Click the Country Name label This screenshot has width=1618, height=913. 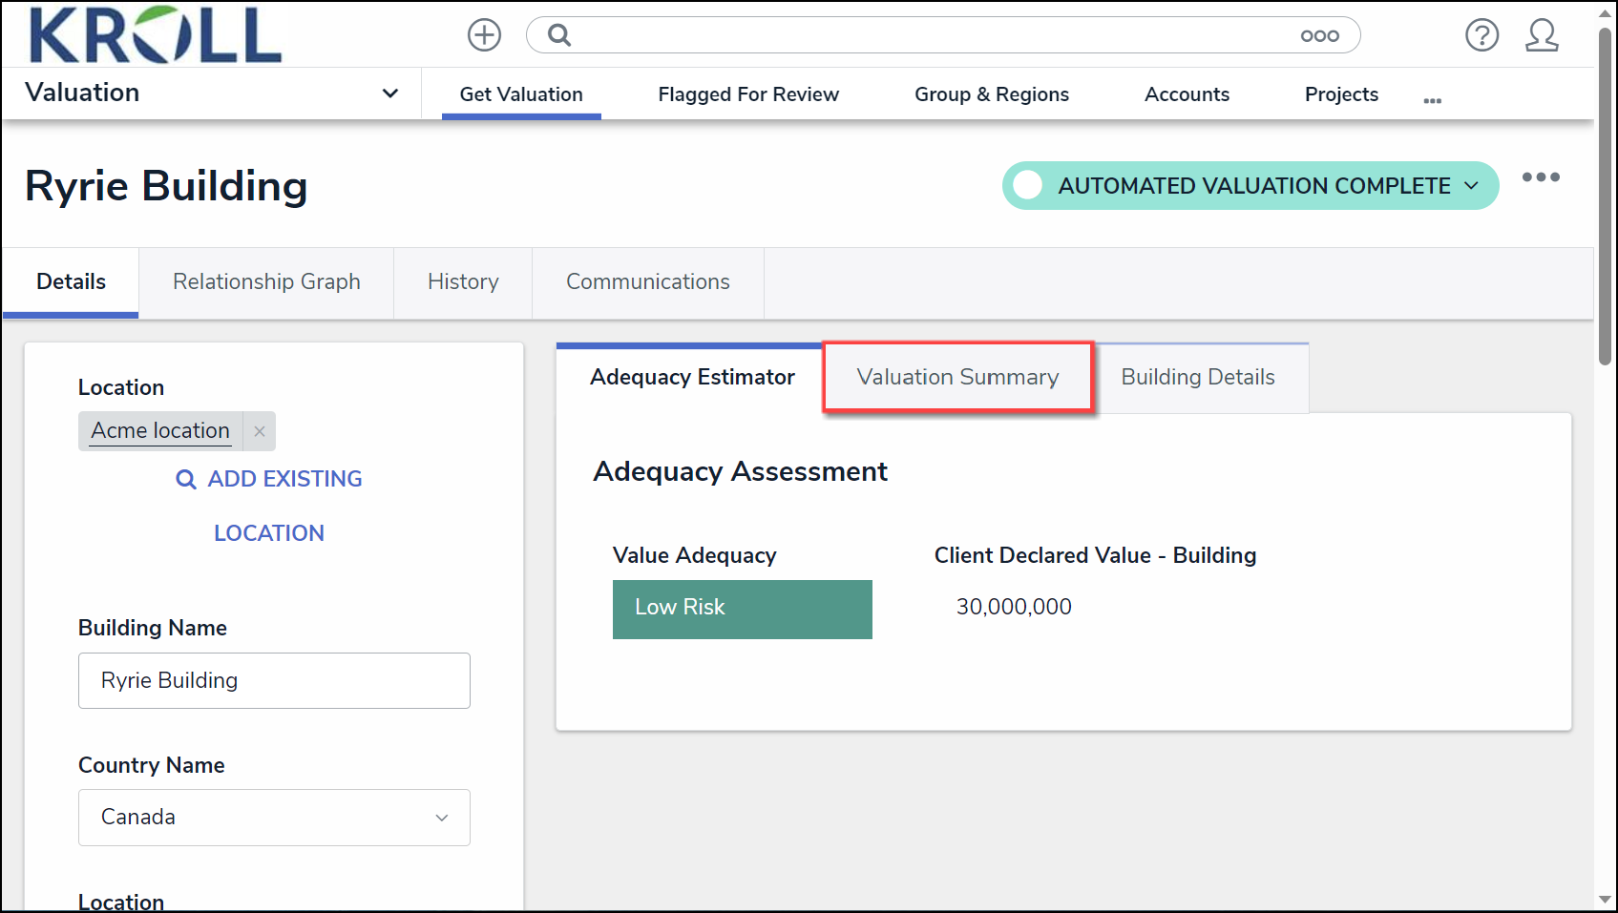click(151, 765)
